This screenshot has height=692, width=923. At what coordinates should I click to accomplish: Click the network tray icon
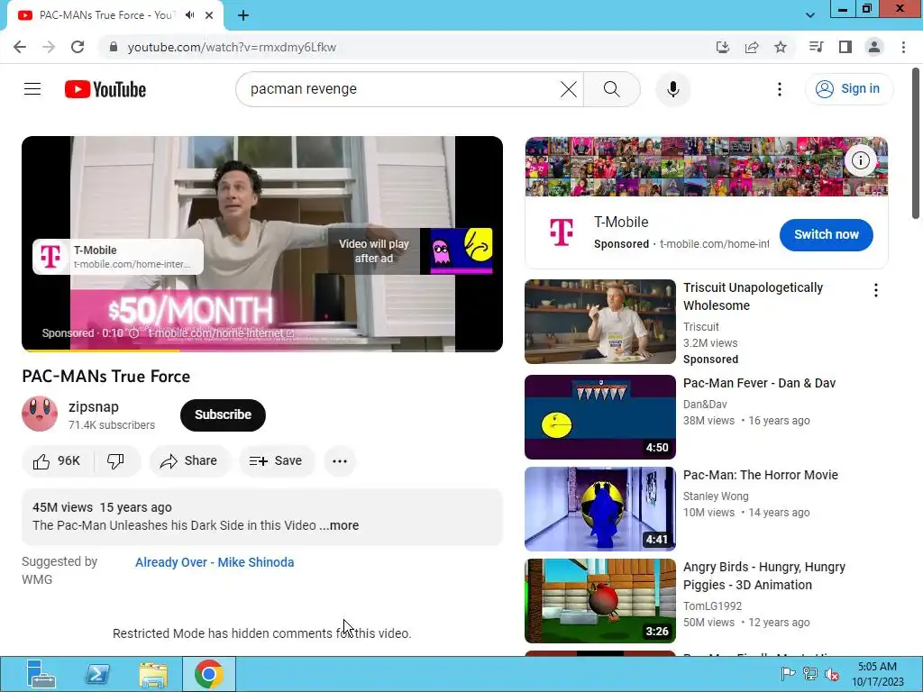pyautogui.click(x=810, y=674)
